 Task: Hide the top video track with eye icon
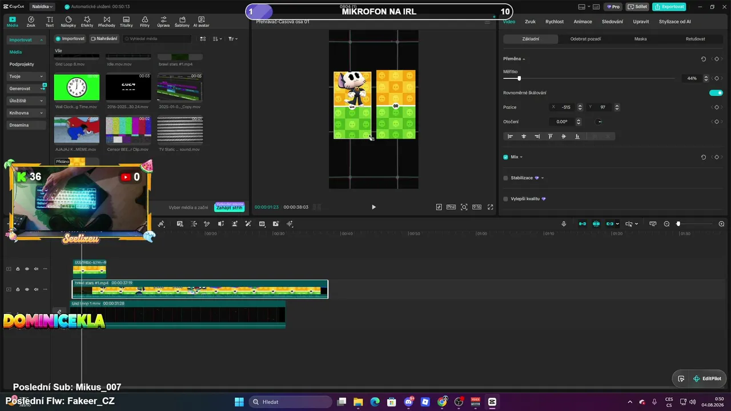[27, 269]
